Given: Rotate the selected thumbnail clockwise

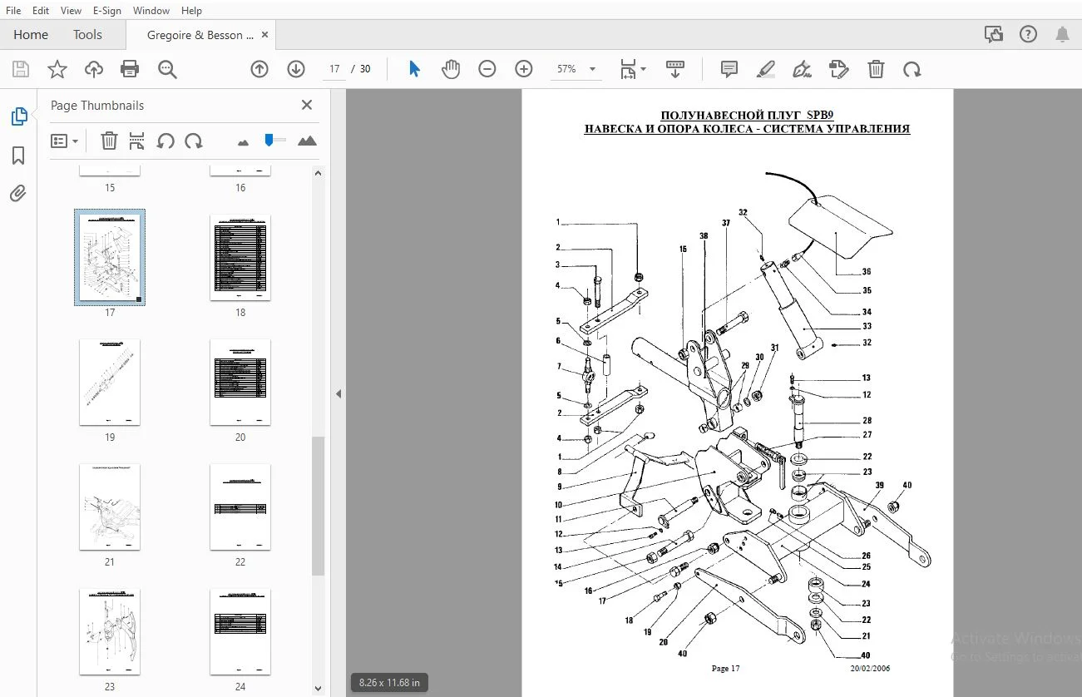Looking at the screenshot, I should pos(194,141).
